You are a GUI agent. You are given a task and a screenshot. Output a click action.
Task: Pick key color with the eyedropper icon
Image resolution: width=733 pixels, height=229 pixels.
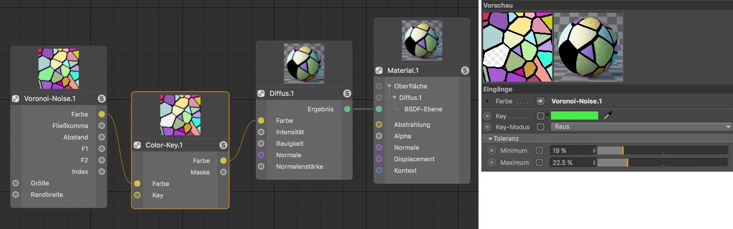(608, 115)
